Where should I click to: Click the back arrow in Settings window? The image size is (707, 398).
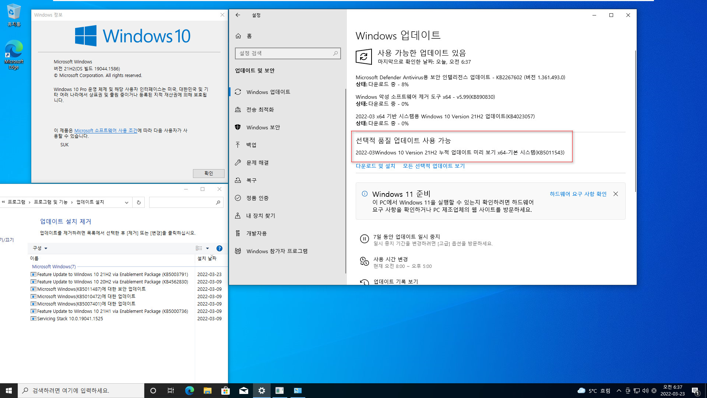pos(238,15)
